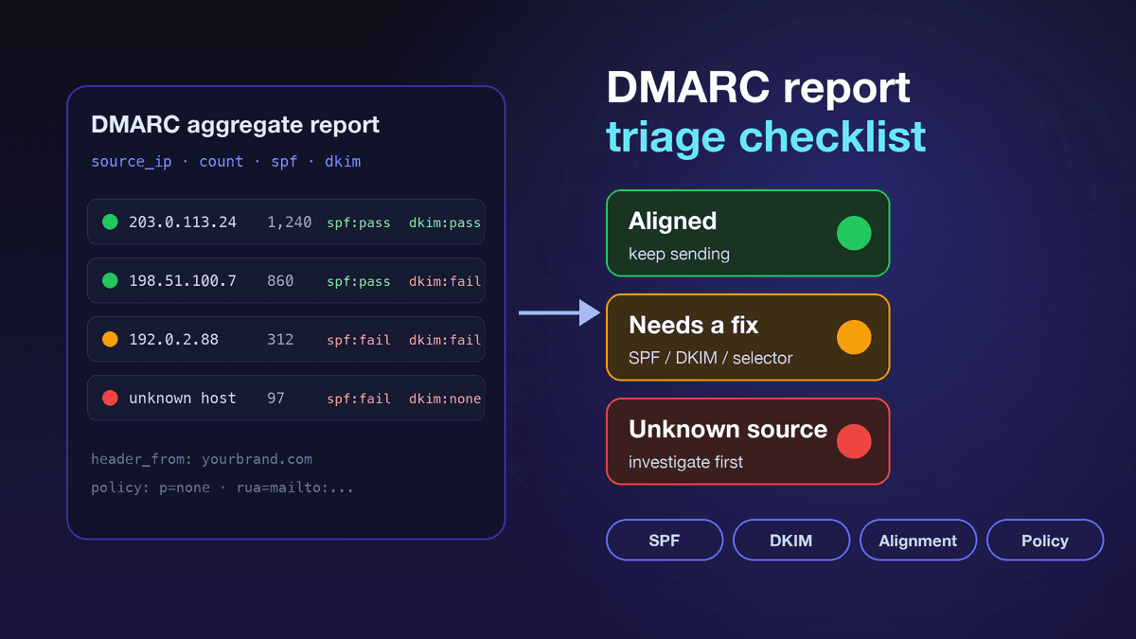Click the 'SPF / DKIM / selector' subtitle
This screenshot has height=639, width=1136.
tap(711, 359)
